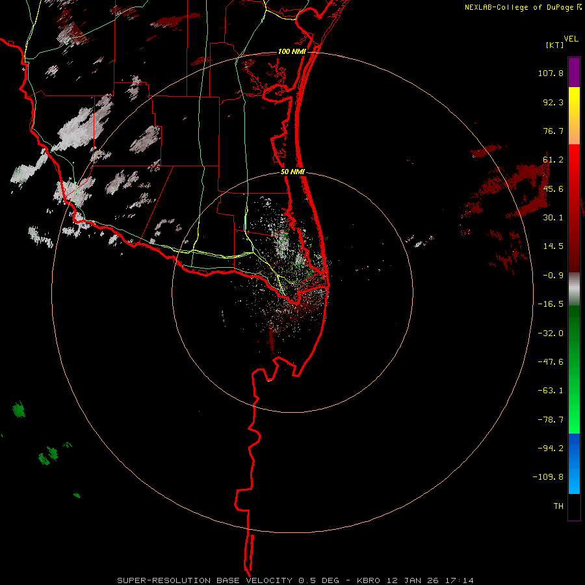The image size is (585, 585).
Task: Click the 30.1 legend value
Action: 553,218
